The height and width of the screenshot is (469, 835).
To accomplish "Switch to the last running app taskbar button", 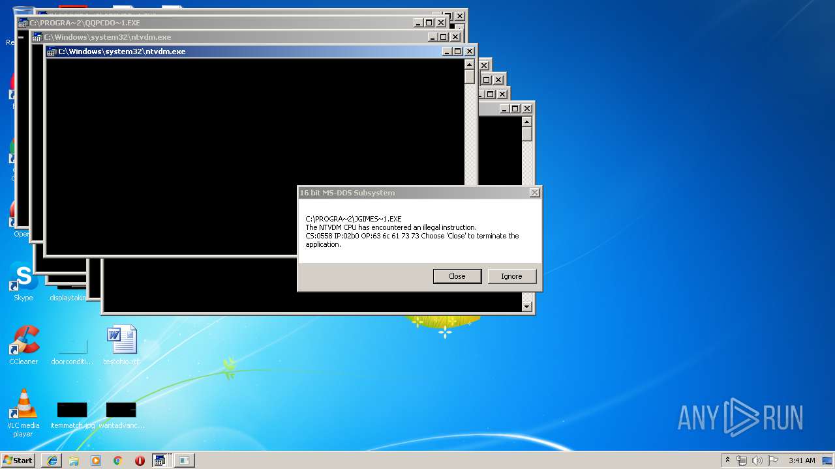I will click(x=185, y=461).
